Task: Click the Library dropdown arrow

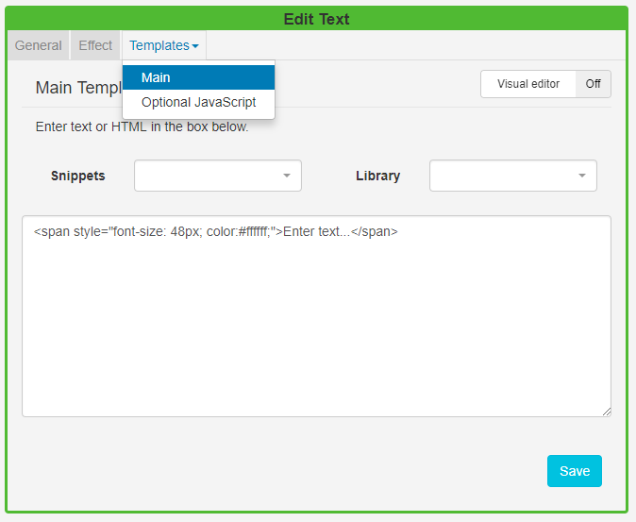Action: click(582, 176)
